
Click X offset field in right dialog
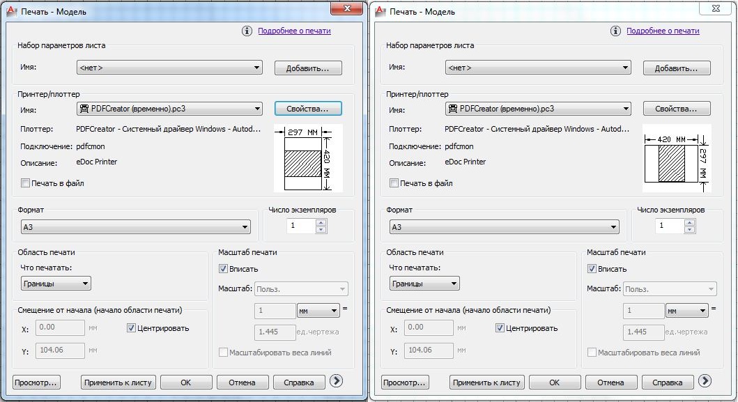pyautogui.click(x=429, y=327)
